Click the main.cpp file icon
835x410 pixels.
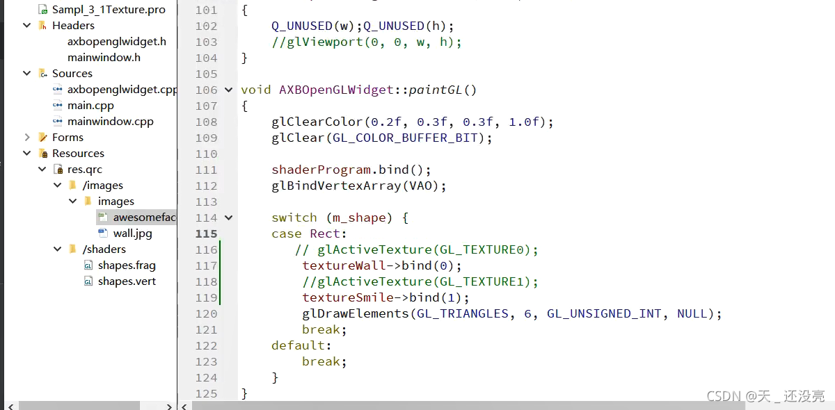(58, 106)
